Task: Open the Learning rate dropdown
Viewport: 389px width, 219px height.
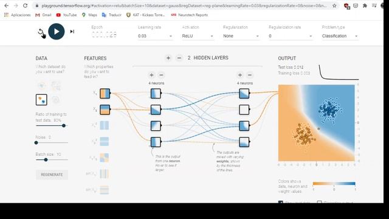Action: click(155, 36)
